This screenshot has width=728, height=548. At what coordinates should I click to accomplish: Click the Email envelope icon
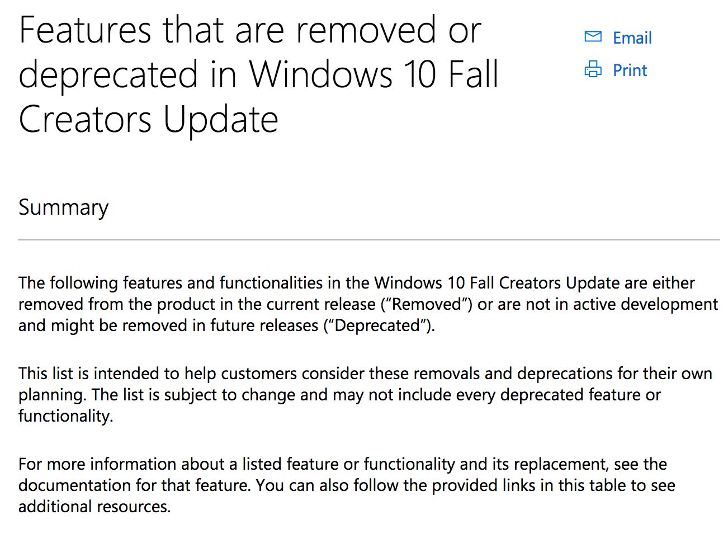click(x=593, y=37)
